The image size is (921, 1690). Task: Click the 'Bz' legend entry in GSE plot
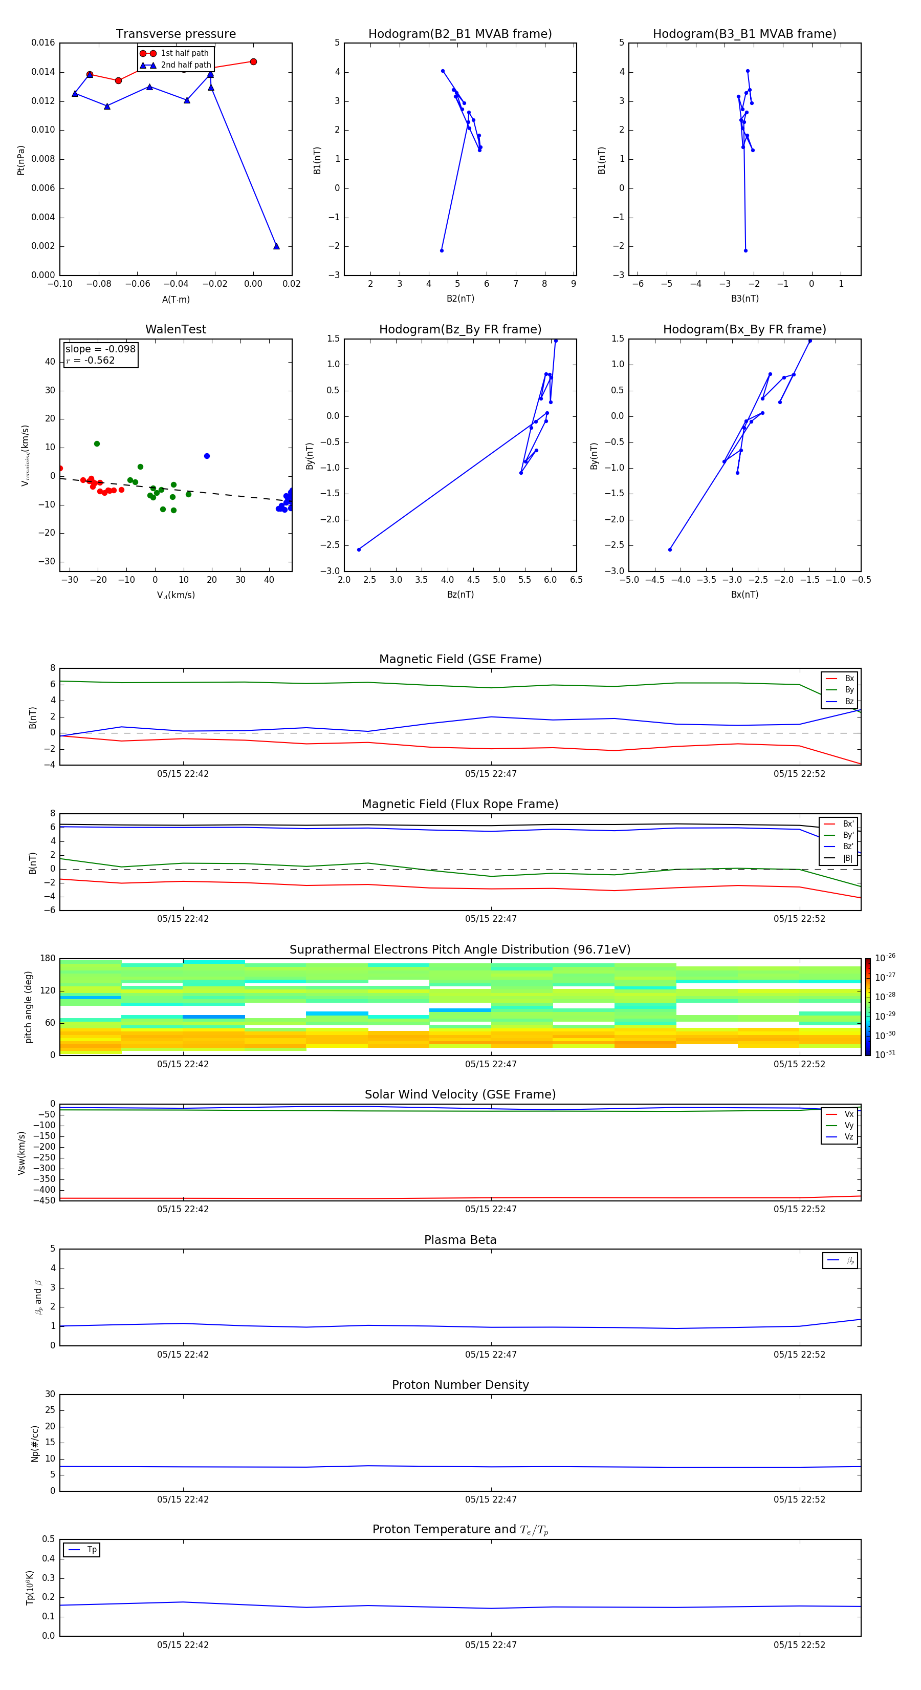[840, 701]
